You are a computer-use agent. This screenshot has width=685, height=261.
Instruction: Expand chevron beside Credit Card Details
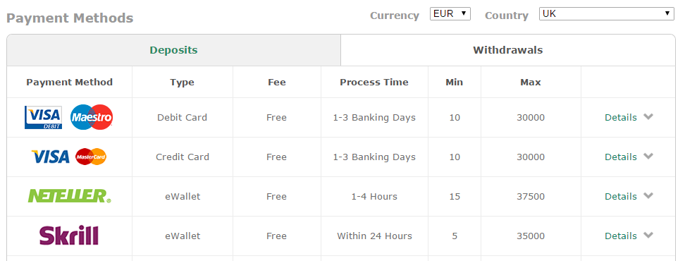[x=648, y=156]
